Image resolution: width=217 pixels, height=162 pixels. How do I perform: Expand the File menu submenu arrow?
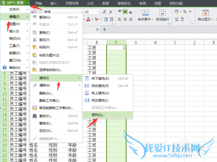[x=27, y=10]
